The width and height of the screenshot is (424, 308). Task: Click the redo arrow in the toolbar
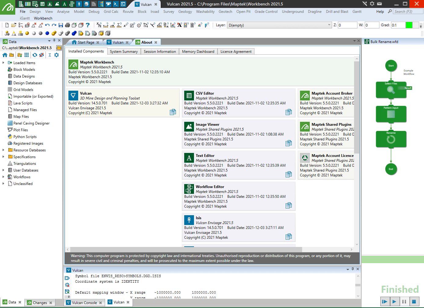[x=54, y=25]
